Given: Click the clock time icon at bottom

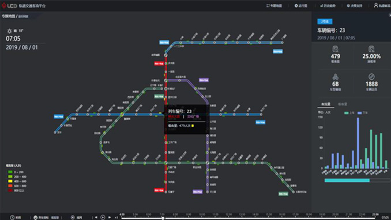Looking at the screenshot, I should 12,218.
